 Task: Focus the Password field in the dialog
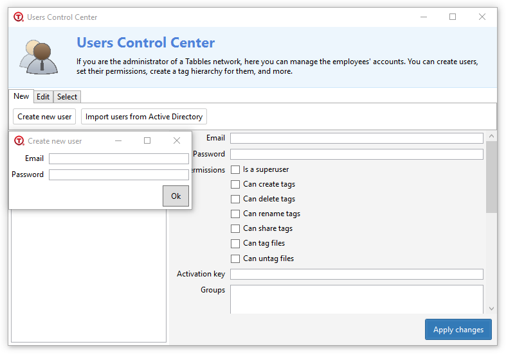point(119,174)
